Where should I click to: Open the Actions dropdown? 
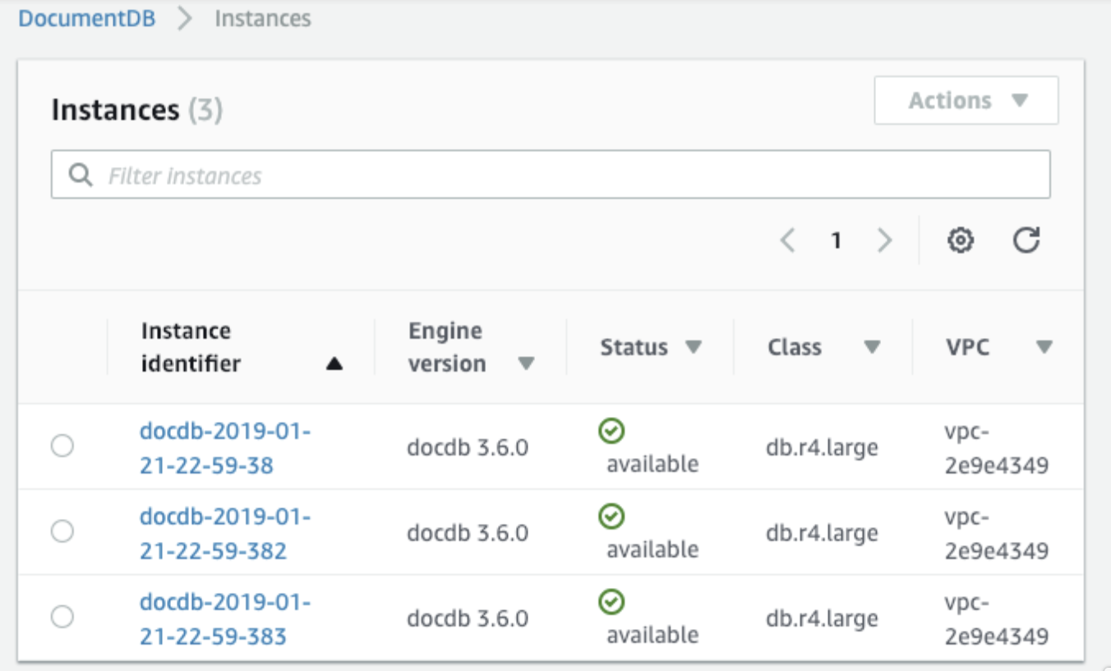966,100
